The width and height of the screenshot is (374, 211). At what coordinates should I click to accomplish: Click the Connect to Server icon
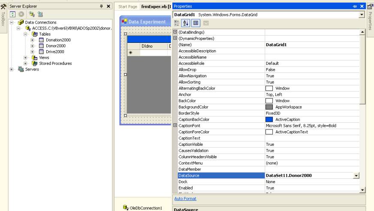click(40, 14)
